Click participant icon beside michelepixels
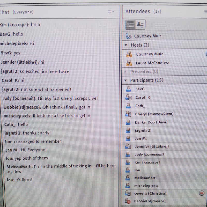This screenshot has height=207, width=207. coord(128,186)
